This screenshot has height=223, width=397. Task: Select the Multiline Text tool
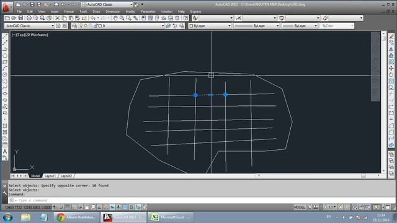5,151
